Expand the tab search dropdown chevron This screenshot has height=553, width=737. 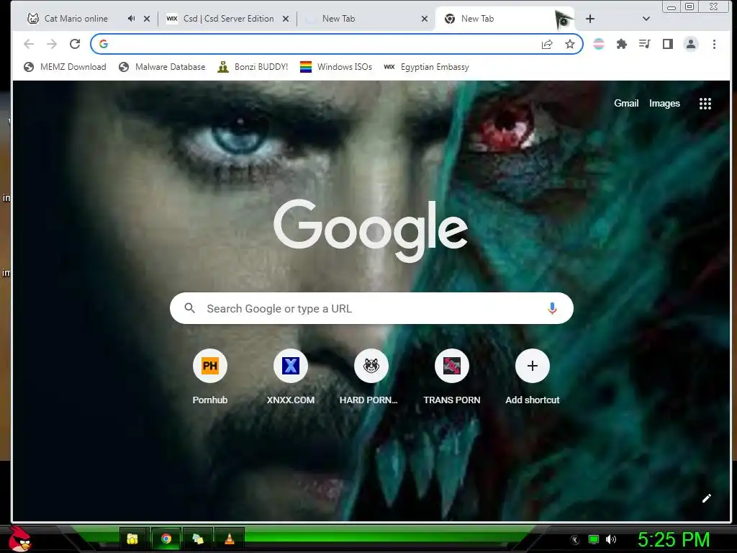[646, 19]
